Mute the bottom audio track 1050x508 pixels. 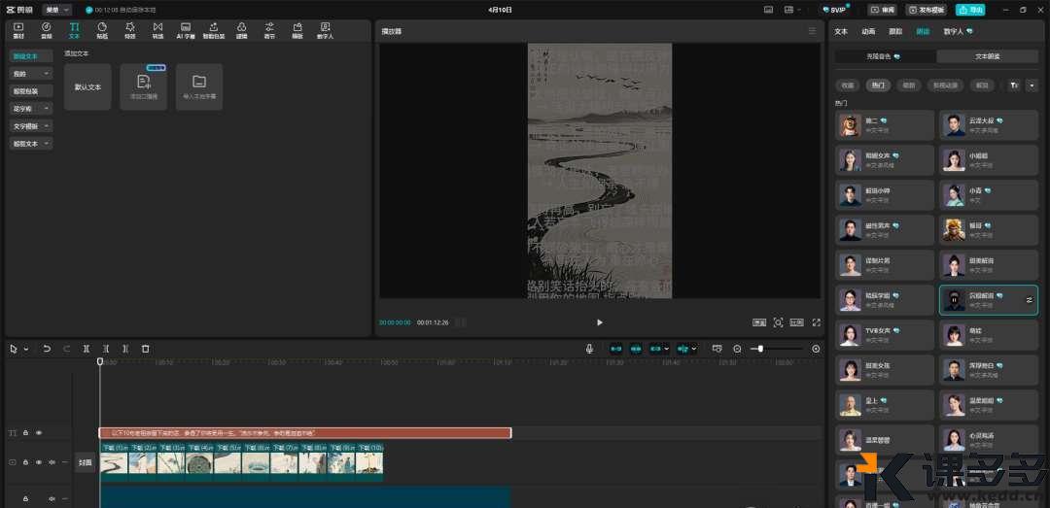click(52, 498)
